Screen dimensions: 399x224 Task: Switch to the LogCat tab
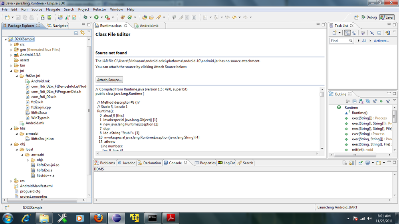point(226,163)
